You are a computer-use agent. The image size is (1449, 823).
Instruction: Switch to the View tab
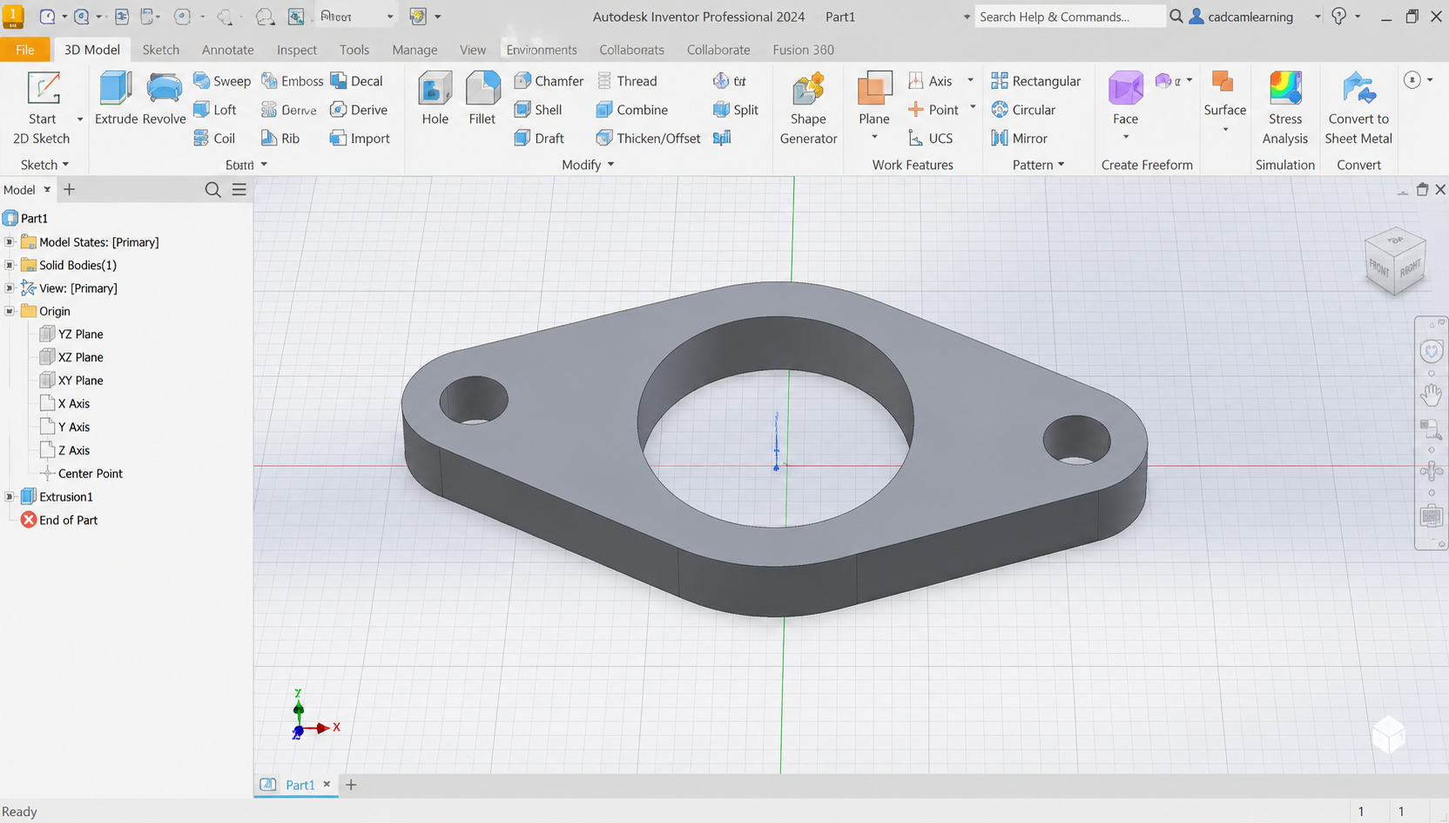point(473,50)
